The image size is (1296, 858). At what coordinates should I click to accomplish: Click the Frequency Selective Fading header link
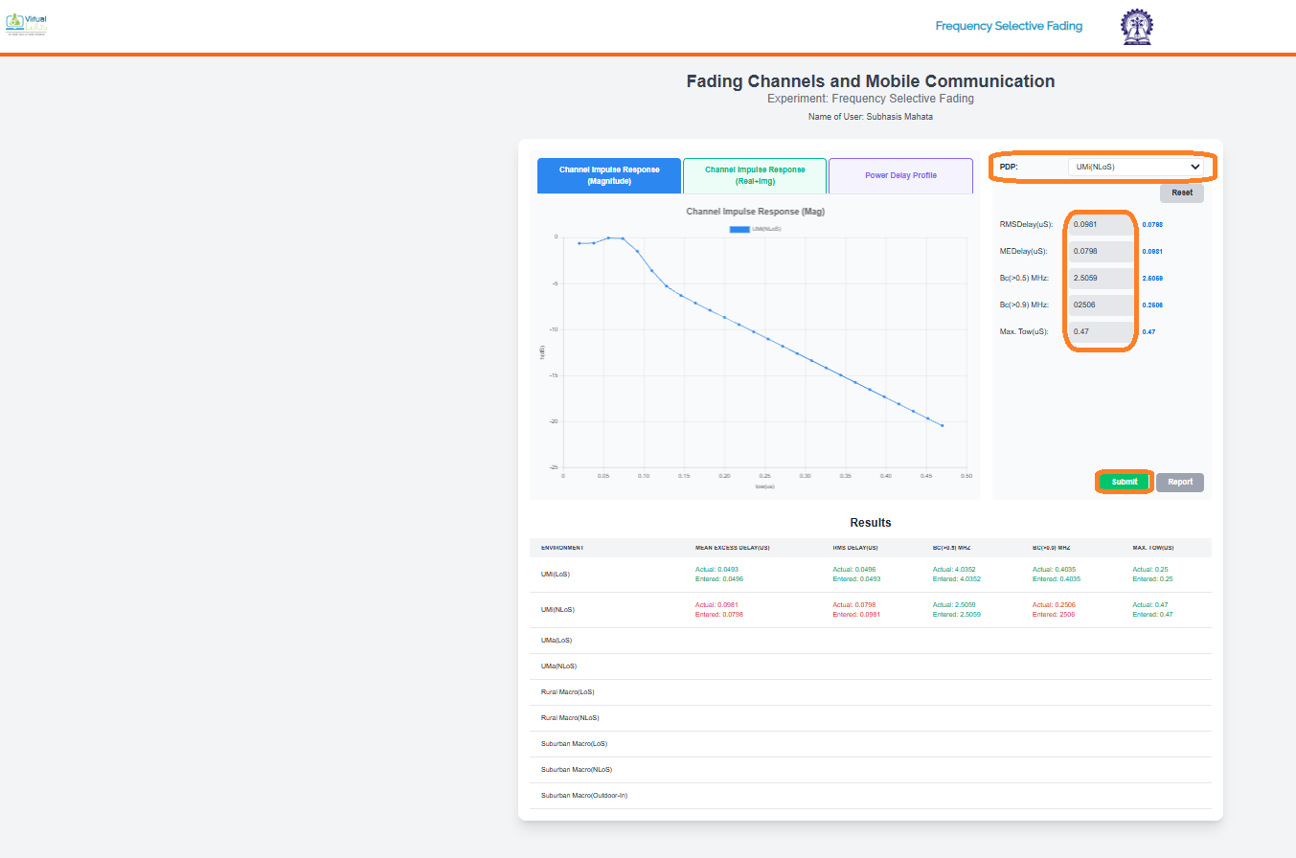coord(1009,26)
